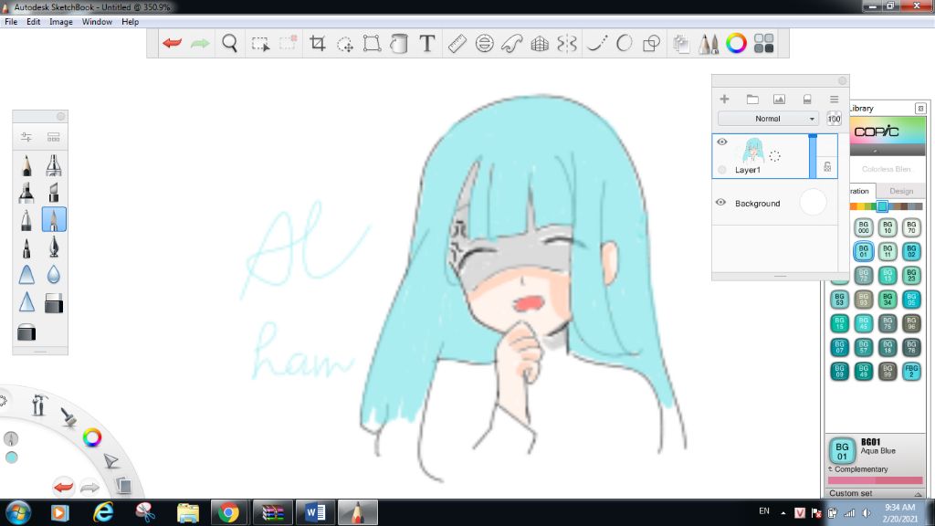This screenshot has width=935, height=526.
Task: Toggle the UI layout grid icon
Action: 764,43
